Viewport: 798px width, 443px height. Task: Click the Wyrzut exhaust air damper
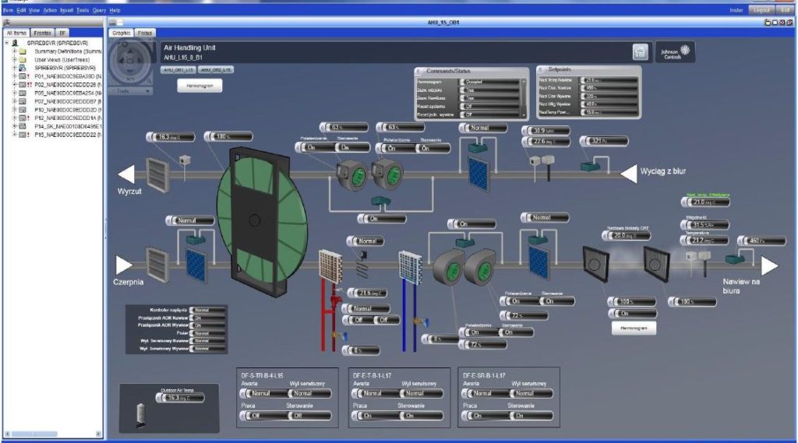[157, 176]
